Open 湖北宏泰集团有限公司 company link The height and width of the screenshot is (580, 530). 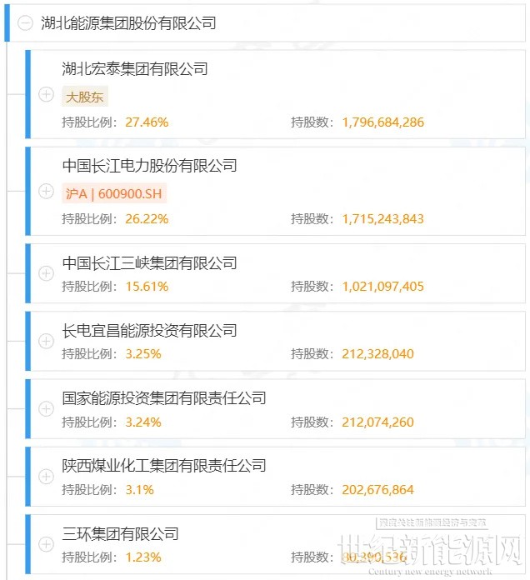(x=135, y=69)
